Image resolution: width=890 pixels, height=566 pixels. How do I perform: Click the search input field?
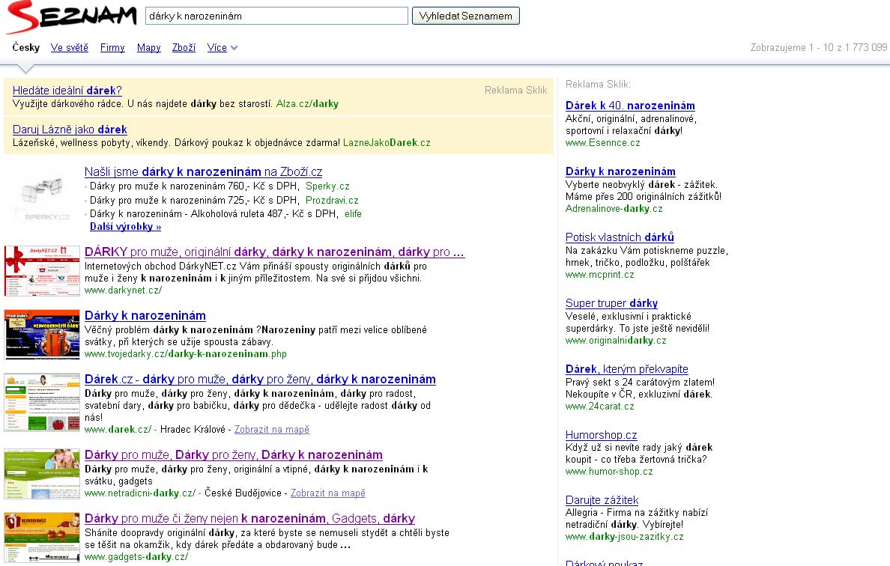(276, 16)
